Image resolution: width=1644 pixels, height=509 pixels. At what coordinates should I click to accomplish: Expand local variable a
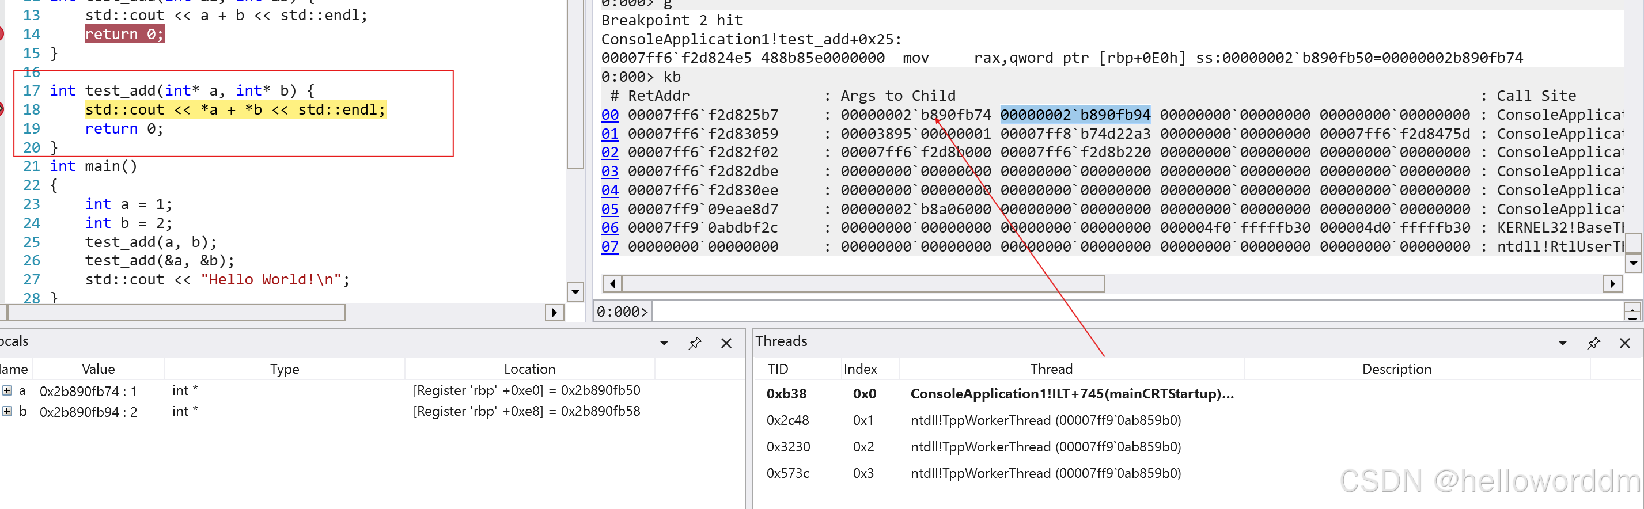coord(7,390)
